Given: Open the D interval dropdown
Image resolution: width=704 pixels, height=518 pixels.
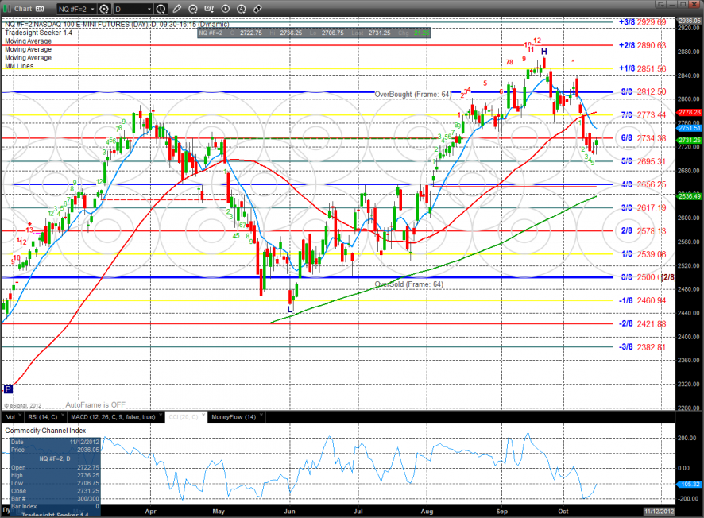Looking at the screenshot, I should tap(133, 9).
